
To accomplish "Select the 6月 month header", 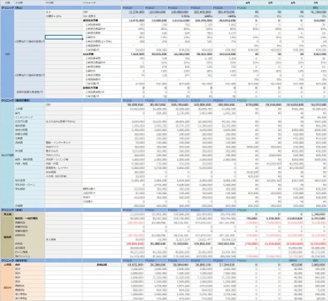I will [x=293, y=3].
